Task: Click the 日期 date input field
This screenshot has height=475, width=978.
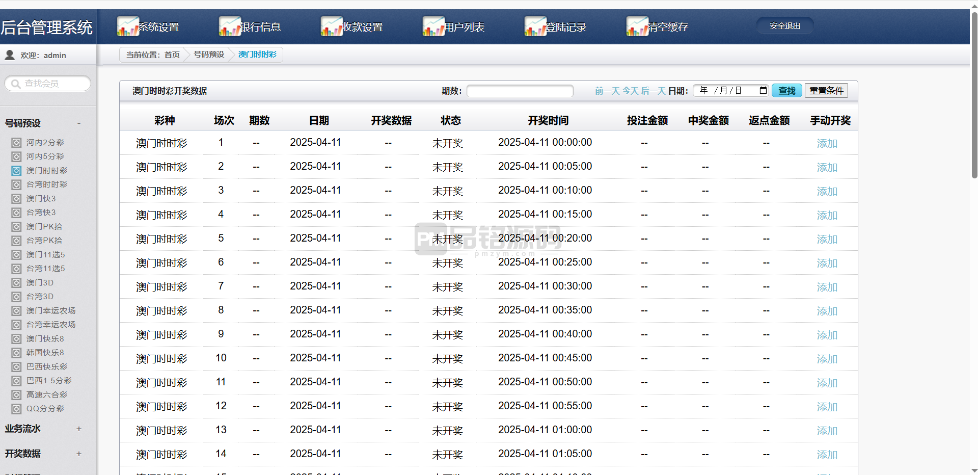Action: click(731, 90)
